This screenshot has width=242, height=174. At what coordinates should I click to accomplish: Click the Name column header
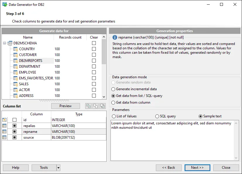28,37
